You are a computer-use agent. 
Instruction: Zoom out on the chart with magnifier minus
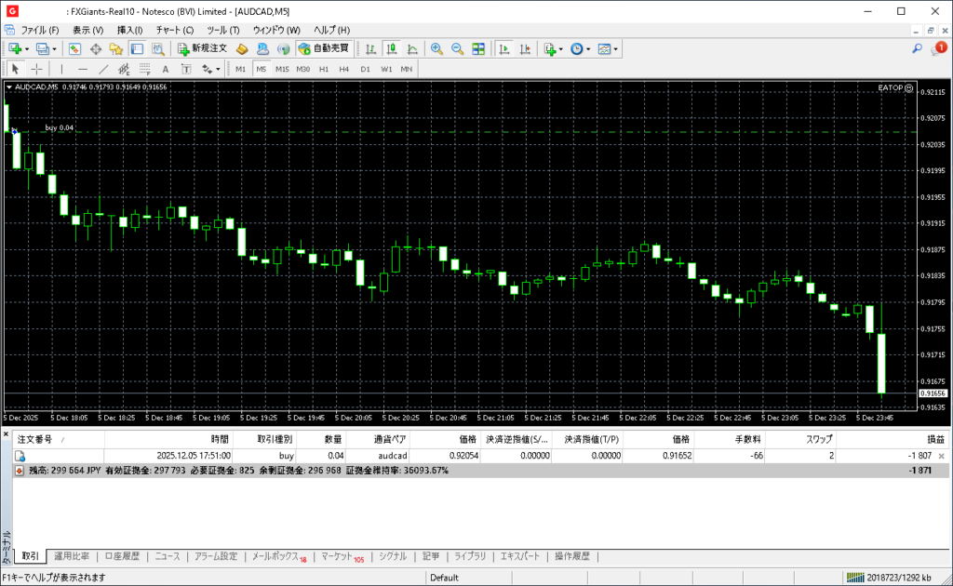tap(458, 48)
